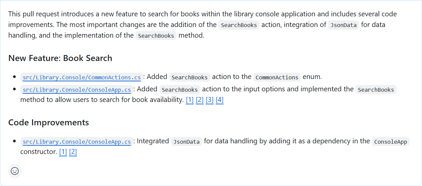Click the CommonActions enum code label
This screenshot has width=422, height=186.
(277, 77)
